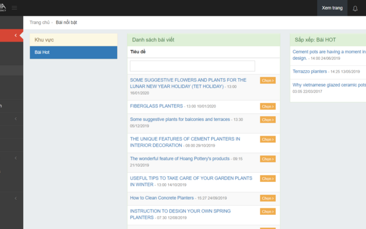366x229 pixels.
Task: Open the FIBERGLASS PLANTERS article link
Action: click(x=156, y=106)
